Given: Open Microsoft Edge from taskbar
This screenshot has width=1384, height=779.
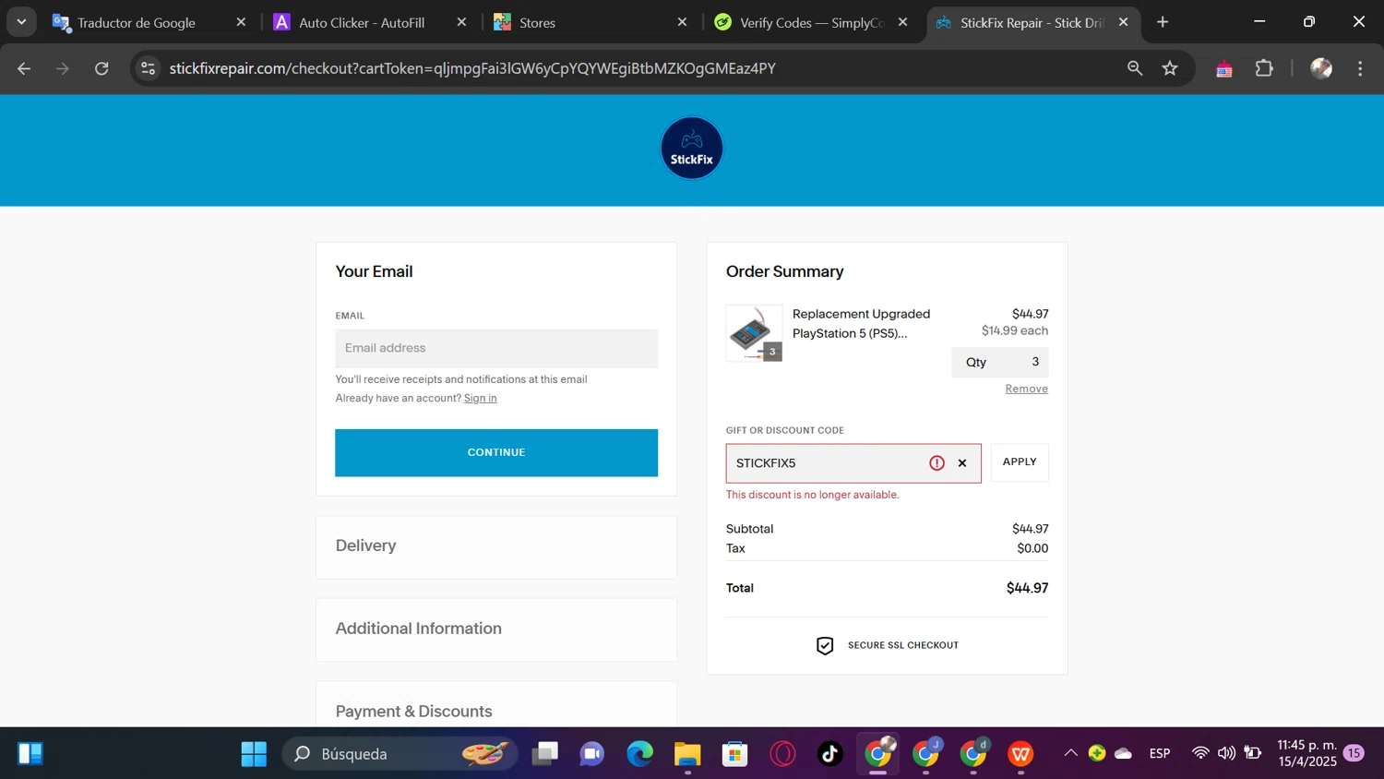Looking at the screenshot, I should (x=639, y=754).
